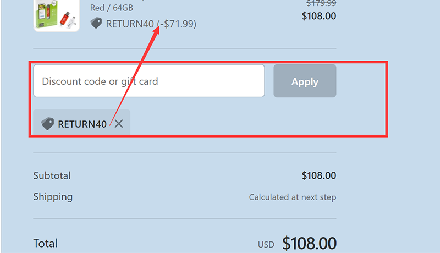This screenshot has height=253, width=440.
Task: Click the struck-through $179.99 price
Action: pyautogui.click(x=321, y=3)
